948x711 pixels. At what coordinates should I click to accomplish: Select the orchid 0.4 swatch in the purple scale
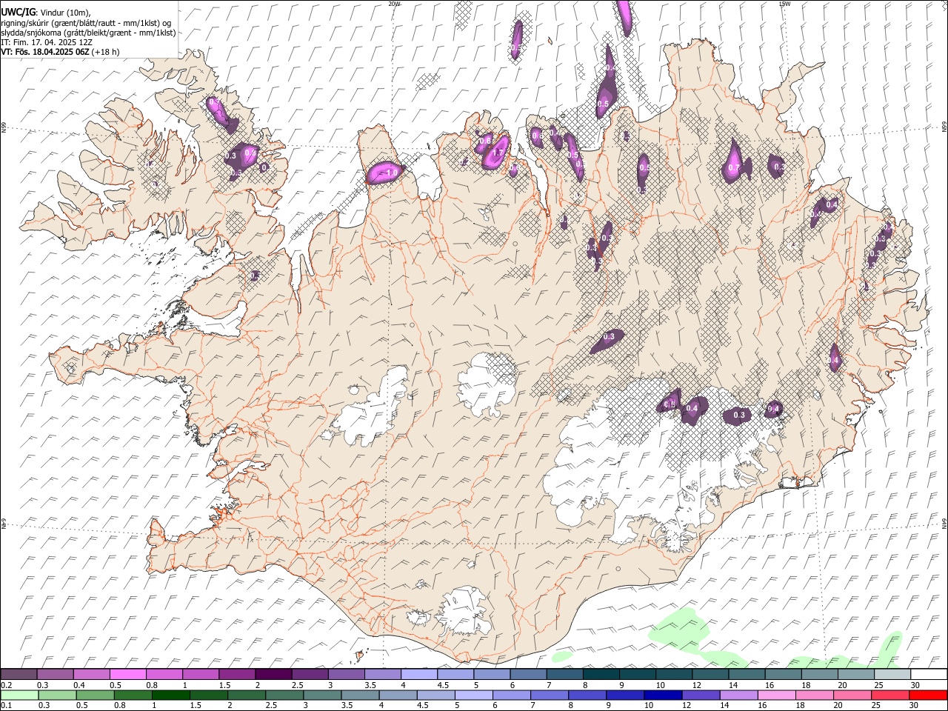pyautogui.click(x=91, y=674)
